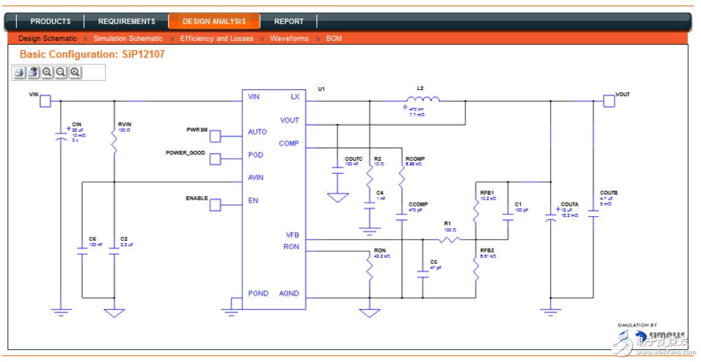
Task: Open the PRODUCTS tab
Action: 50,21
